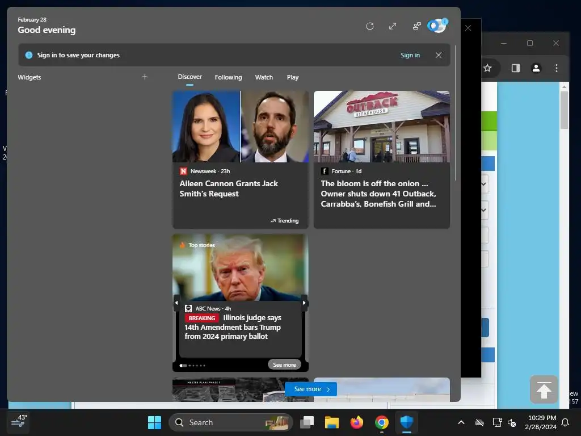The width and height of the screenshot is (581, 436).
Task: Expand the second dropdown in Chrome page
Action: click(x=484, y=210)
